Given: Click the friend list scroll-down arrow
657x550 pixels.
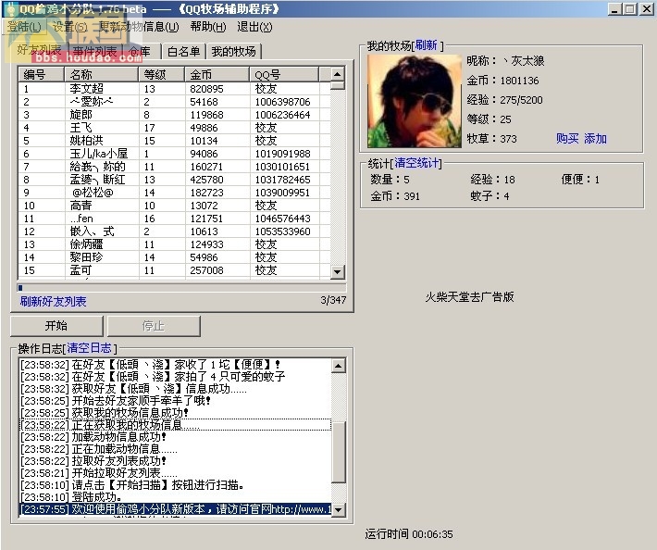Looking at the screenshot, I should tap(338, 271).
